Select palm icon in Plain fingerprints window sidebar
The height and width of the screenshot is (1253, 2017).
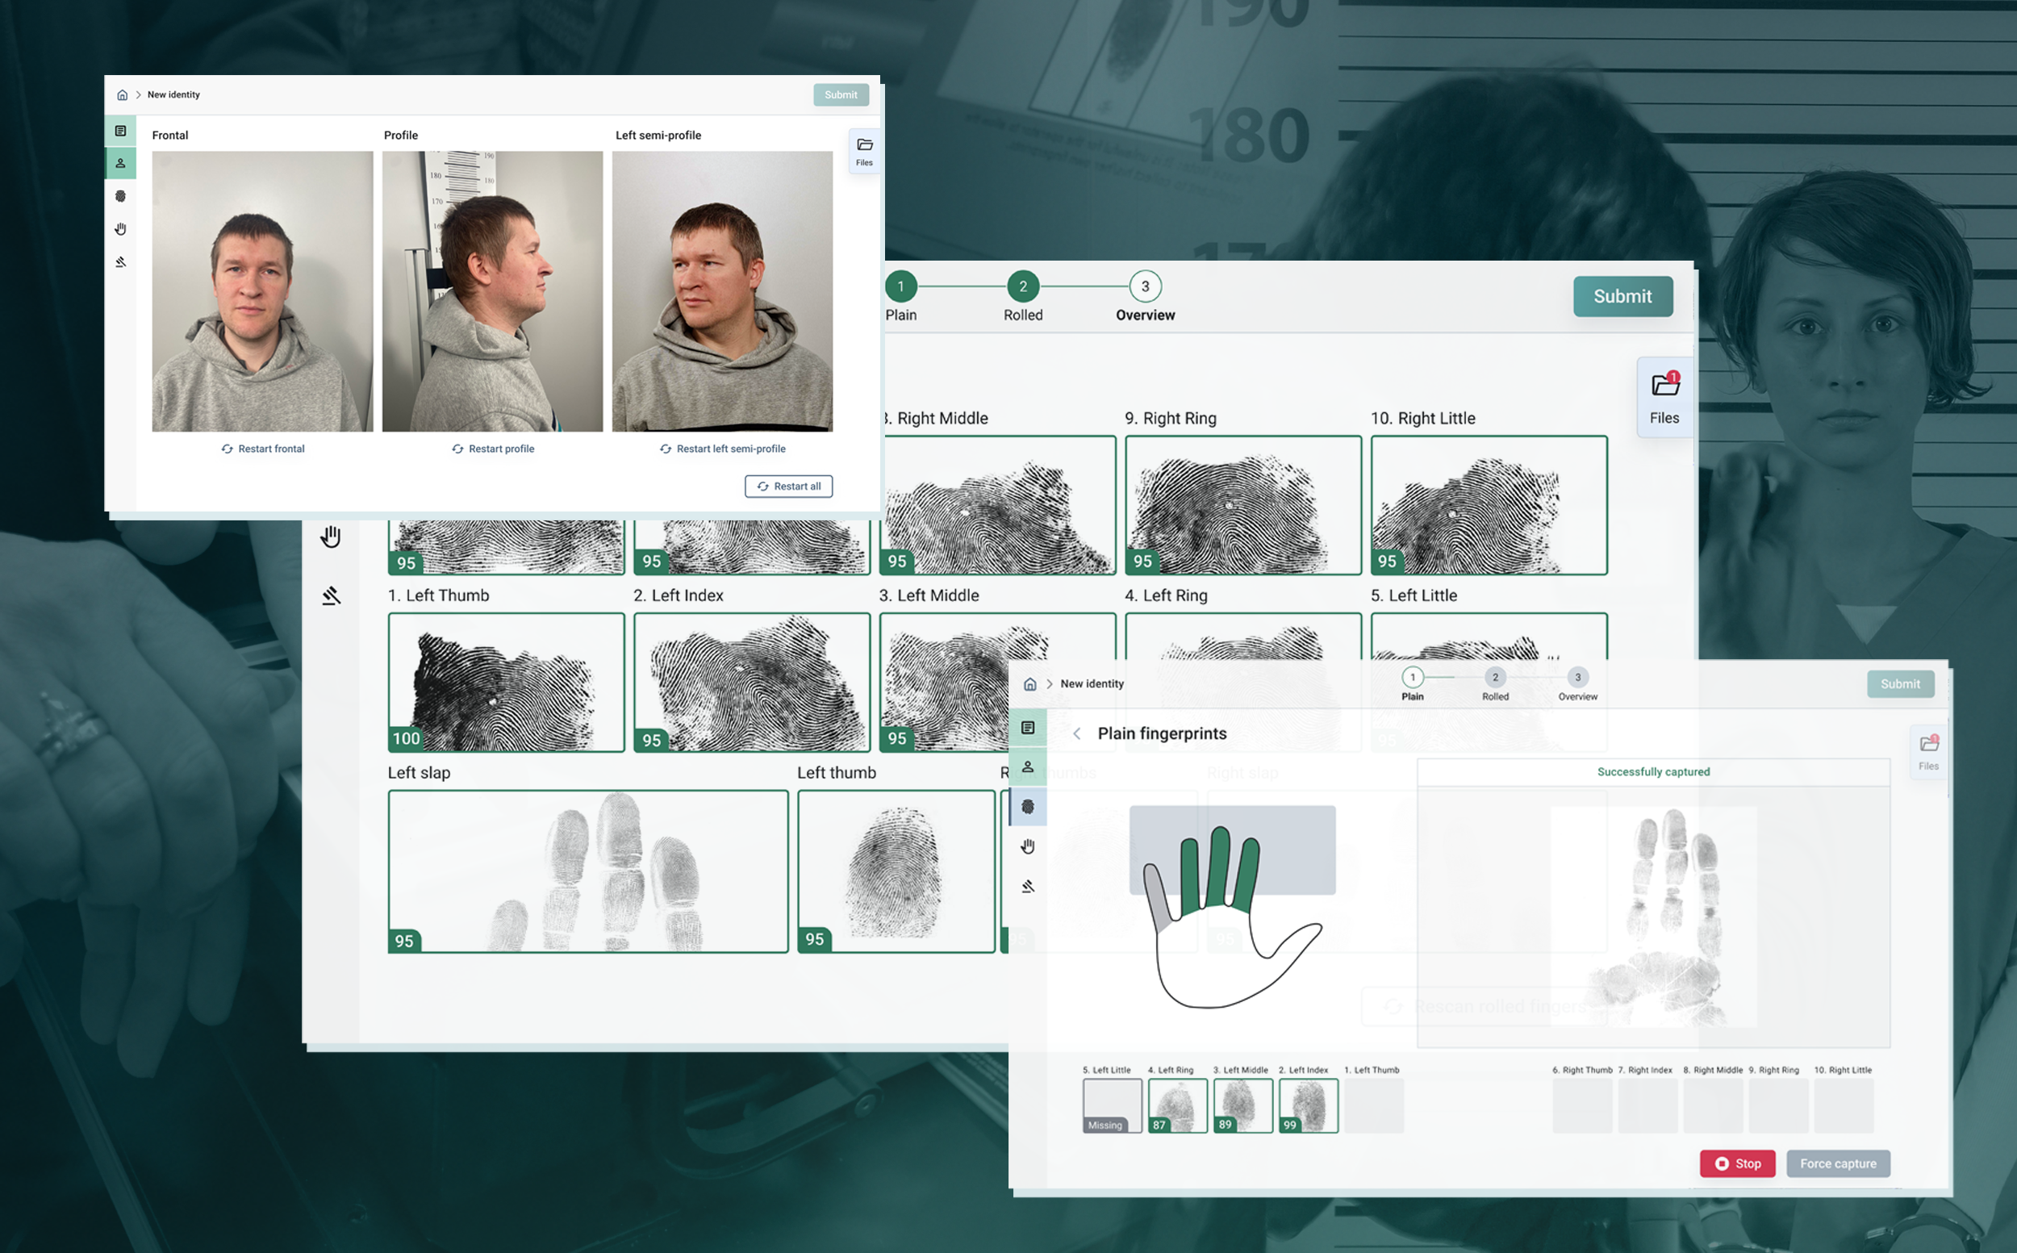click(x=1028, y=846)
